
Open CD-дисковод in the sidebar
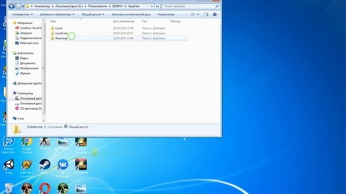tap(30, 108)
